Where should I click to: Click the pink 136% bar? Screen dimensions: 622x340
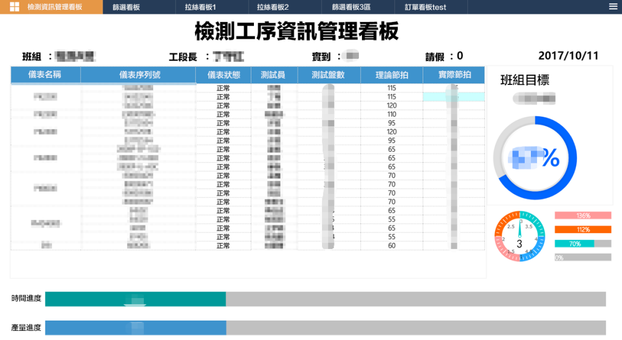tap(583, 216)
